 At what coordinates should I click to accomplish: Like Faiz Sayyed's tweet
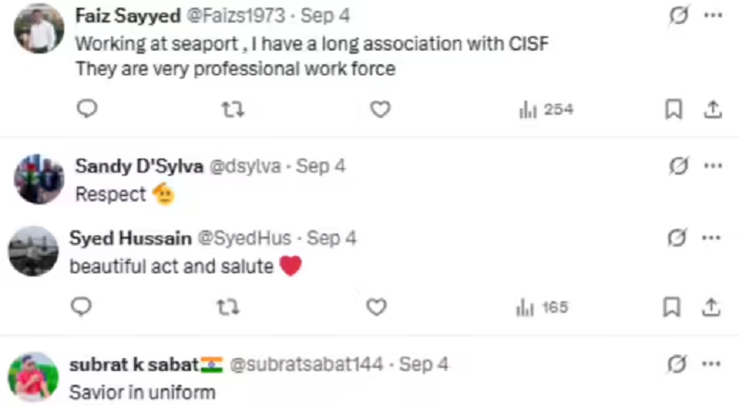point(380,109)
